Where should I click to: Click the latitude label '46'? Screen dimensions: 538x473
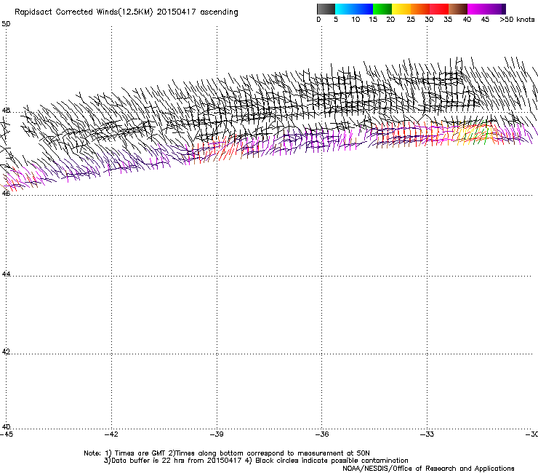(6, 193)
